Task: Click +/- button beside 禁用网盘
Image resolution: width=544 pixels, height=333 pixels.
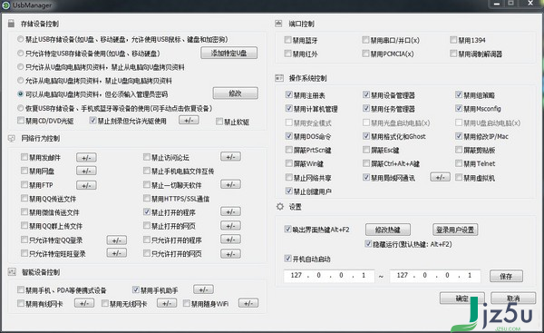Action: coord(86,171)
